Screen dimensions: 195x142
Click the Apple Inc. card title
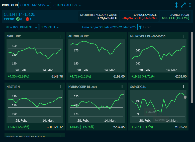click(14, 36)
